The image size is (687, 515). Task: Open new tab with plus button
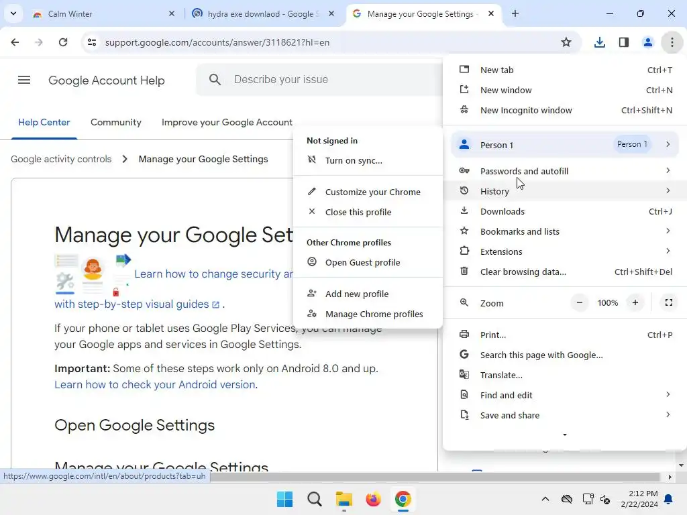(515, 13)
